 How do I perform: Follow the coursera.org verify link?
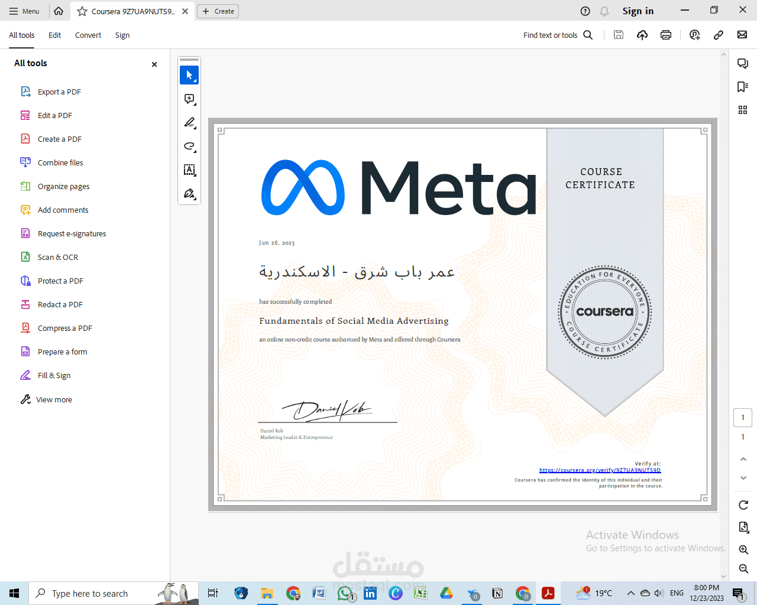(x=600, y=470)
